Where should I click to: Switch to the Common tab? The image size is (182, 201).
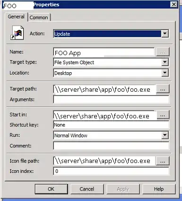(x=39, y=17)
